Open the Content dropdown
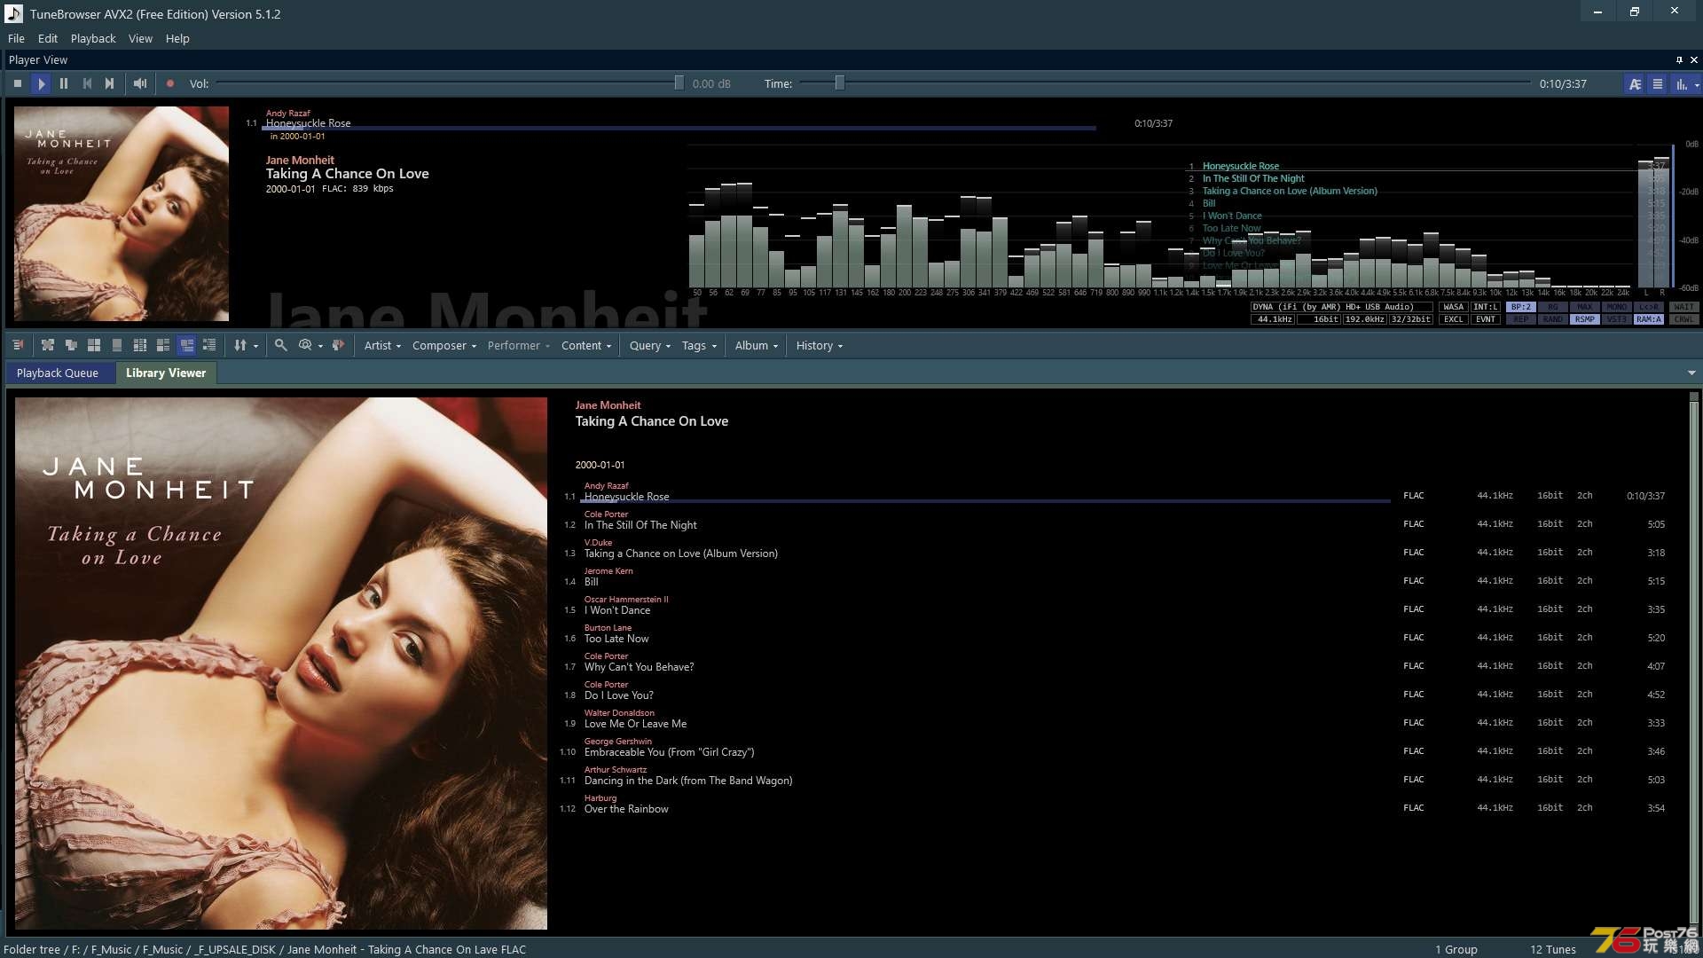The height and width of the screenshot is (958, 1703). point(586,346)
